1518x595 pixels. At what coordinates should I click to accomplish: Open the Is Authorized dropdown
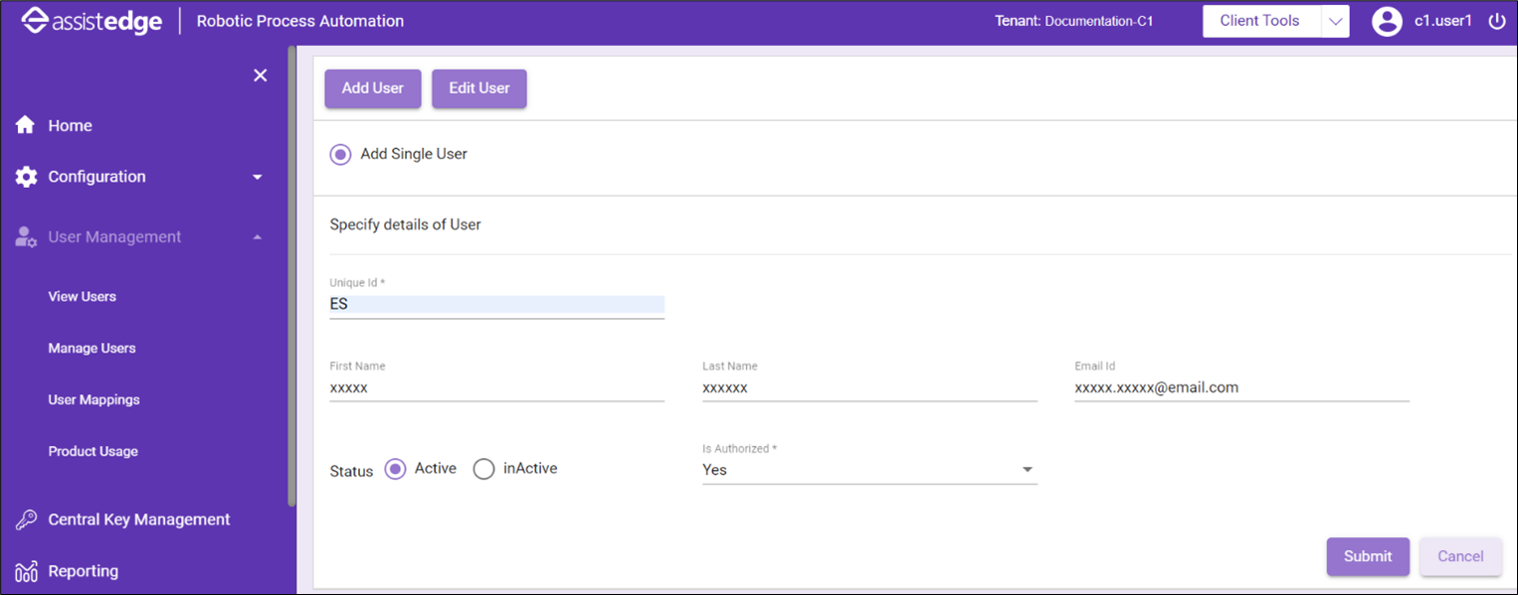[x=869, y=470]
